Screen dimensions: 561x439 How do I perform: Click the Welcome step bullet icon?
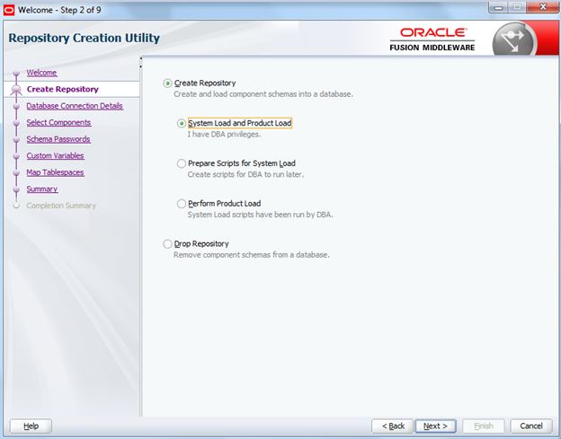pos(16,74)
